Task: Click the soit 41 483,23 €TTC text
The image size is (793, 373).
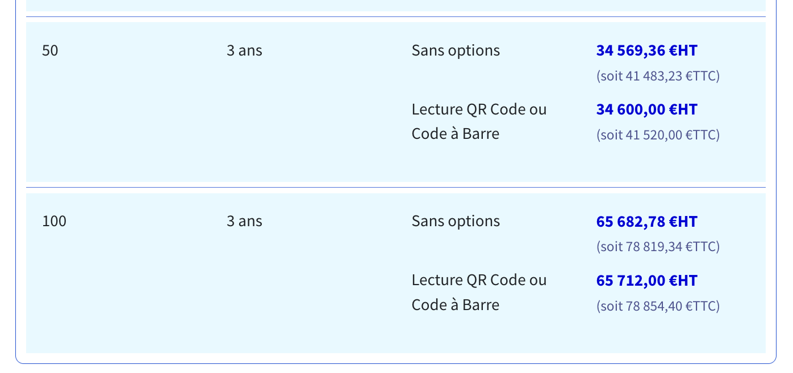Action: pyautogui.click(x=658, y=76)
